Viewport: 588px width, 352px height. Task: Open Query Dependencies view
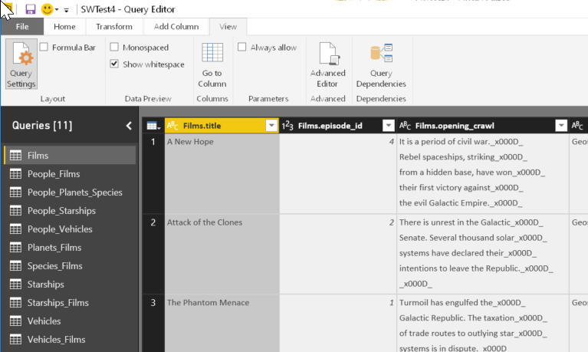coord(381,65)
